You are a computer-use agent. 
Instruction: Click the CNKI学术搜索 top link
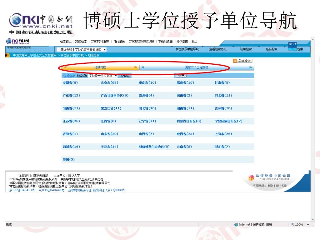pos(100,42)
